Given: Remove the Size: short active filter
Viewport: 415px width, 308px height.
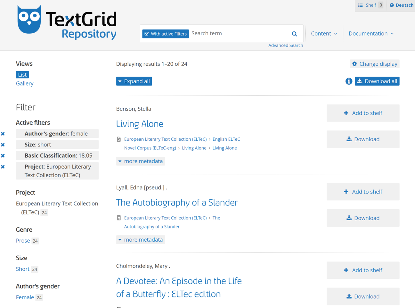Looking at the screenshot, I should click(x=3, y=145).
